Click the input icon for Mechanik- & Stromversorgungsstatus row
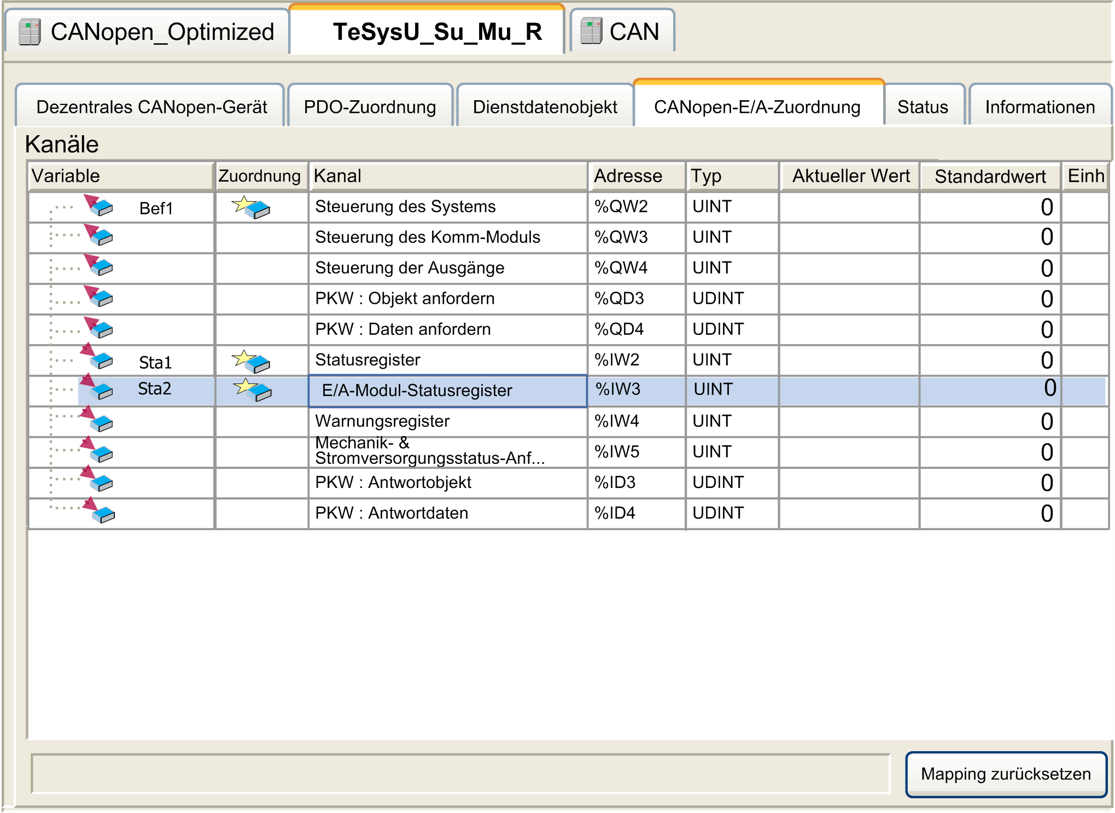 (x=97, y=450)
